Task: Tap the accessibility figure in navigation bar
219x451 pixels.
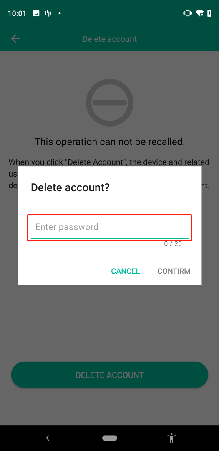Action: 171,438
